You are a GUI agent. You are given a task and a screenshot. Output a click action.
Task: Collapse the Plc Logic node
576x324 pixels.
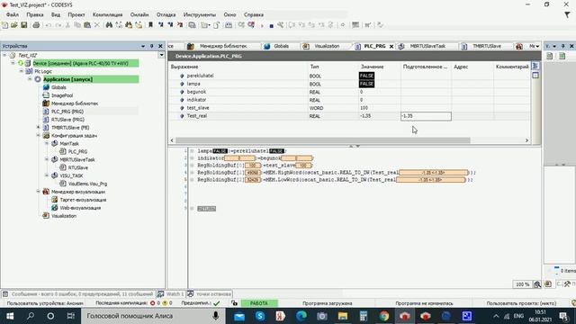click(x=22, y=71)
